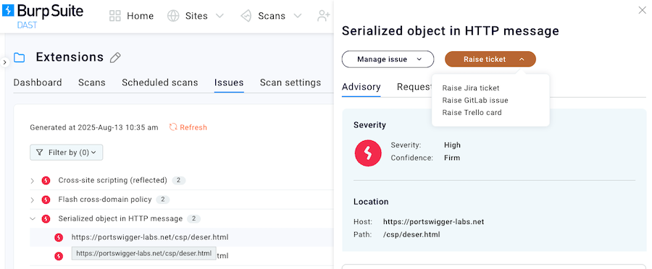Screen dimensions: 652x269
Task: Open the Home grid icon
Action: click(x=114, y=16)
